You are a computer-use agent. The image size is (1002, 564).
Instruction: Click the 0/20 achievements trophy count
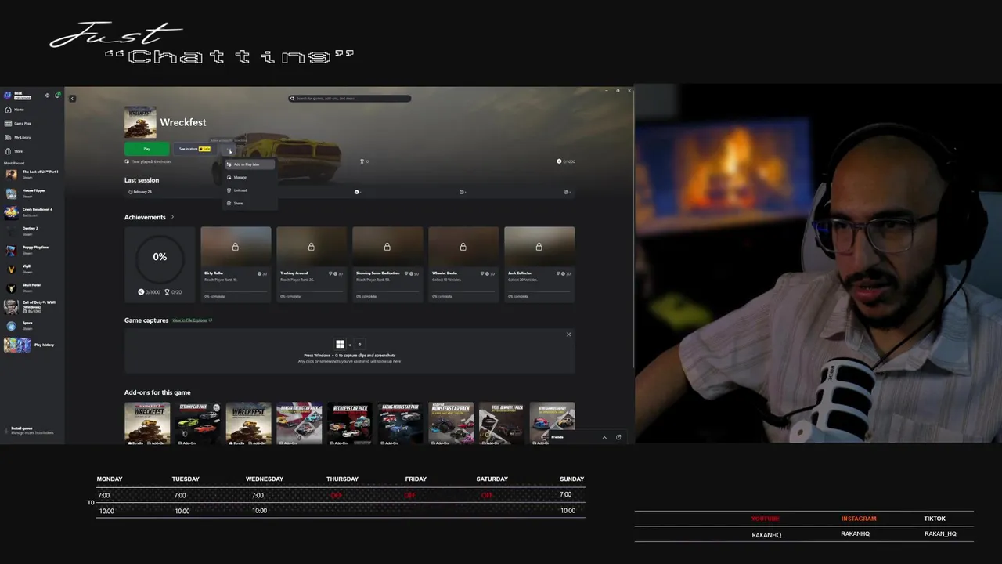pyautogui.click(x=173, y=291)
